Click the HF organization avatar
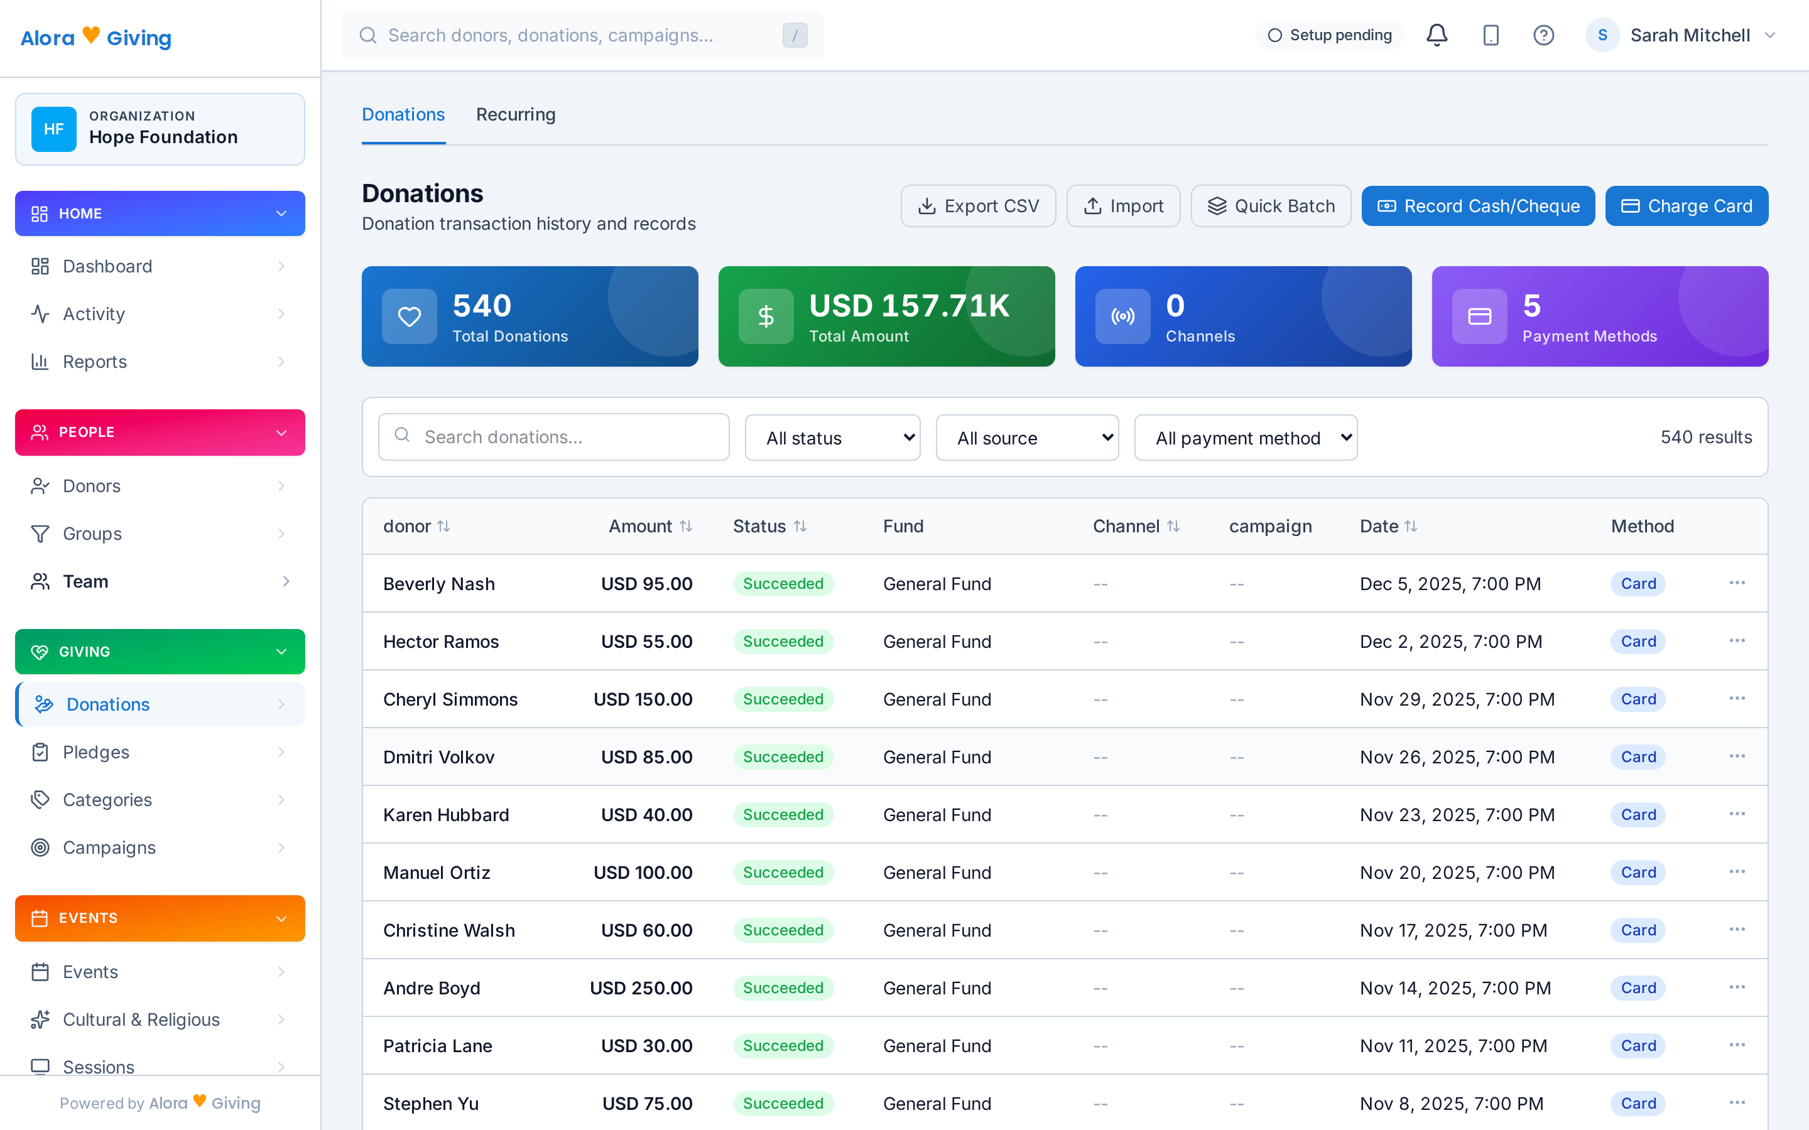 [x=54, y=129]
